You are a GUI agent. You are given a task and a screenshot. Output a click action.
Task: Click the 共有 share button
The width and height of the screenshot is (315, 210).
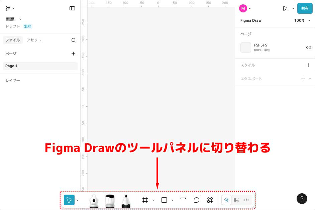(x=305, y=8)
